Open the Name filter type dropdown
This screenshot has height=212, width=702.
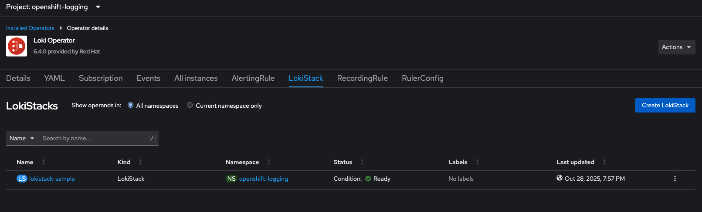click(x=22, y=138)
